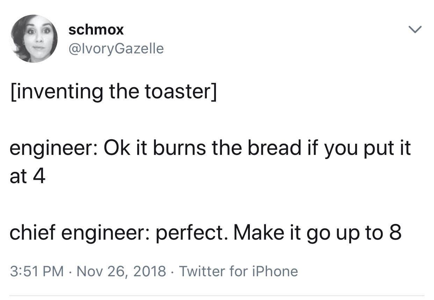Expand the tweet options chevron
This screenshot has width=434, height=300.
point(415,30)
